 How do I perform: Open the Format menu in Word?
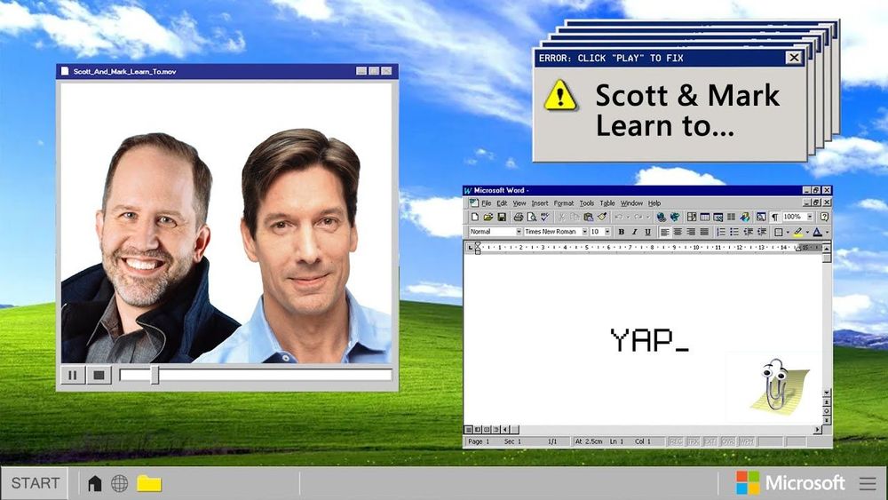tap(564, 203)
